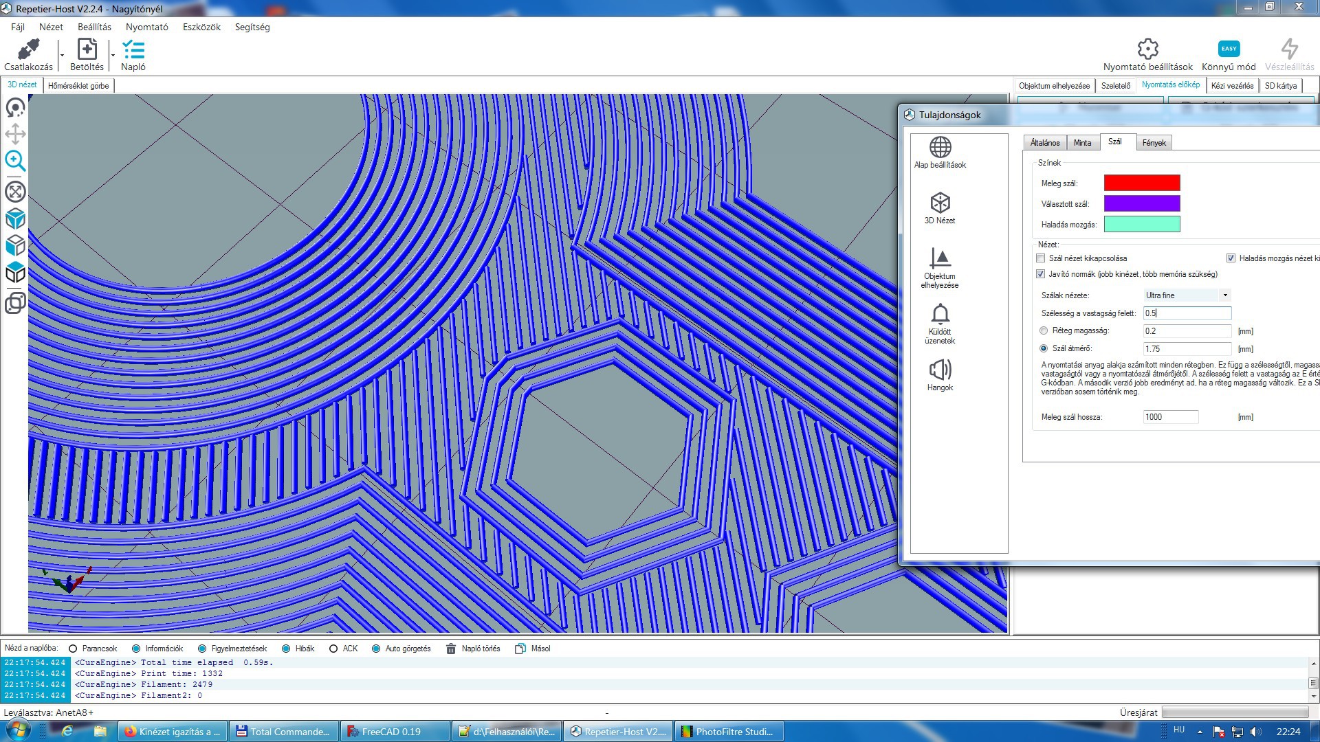Click the Csatlakozás connect icon

28,49
